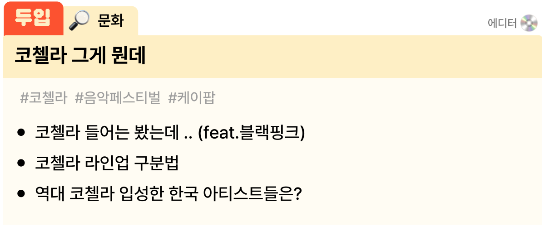Open the 문화 category tab label

pyautogui.click(x=111, y=21)
